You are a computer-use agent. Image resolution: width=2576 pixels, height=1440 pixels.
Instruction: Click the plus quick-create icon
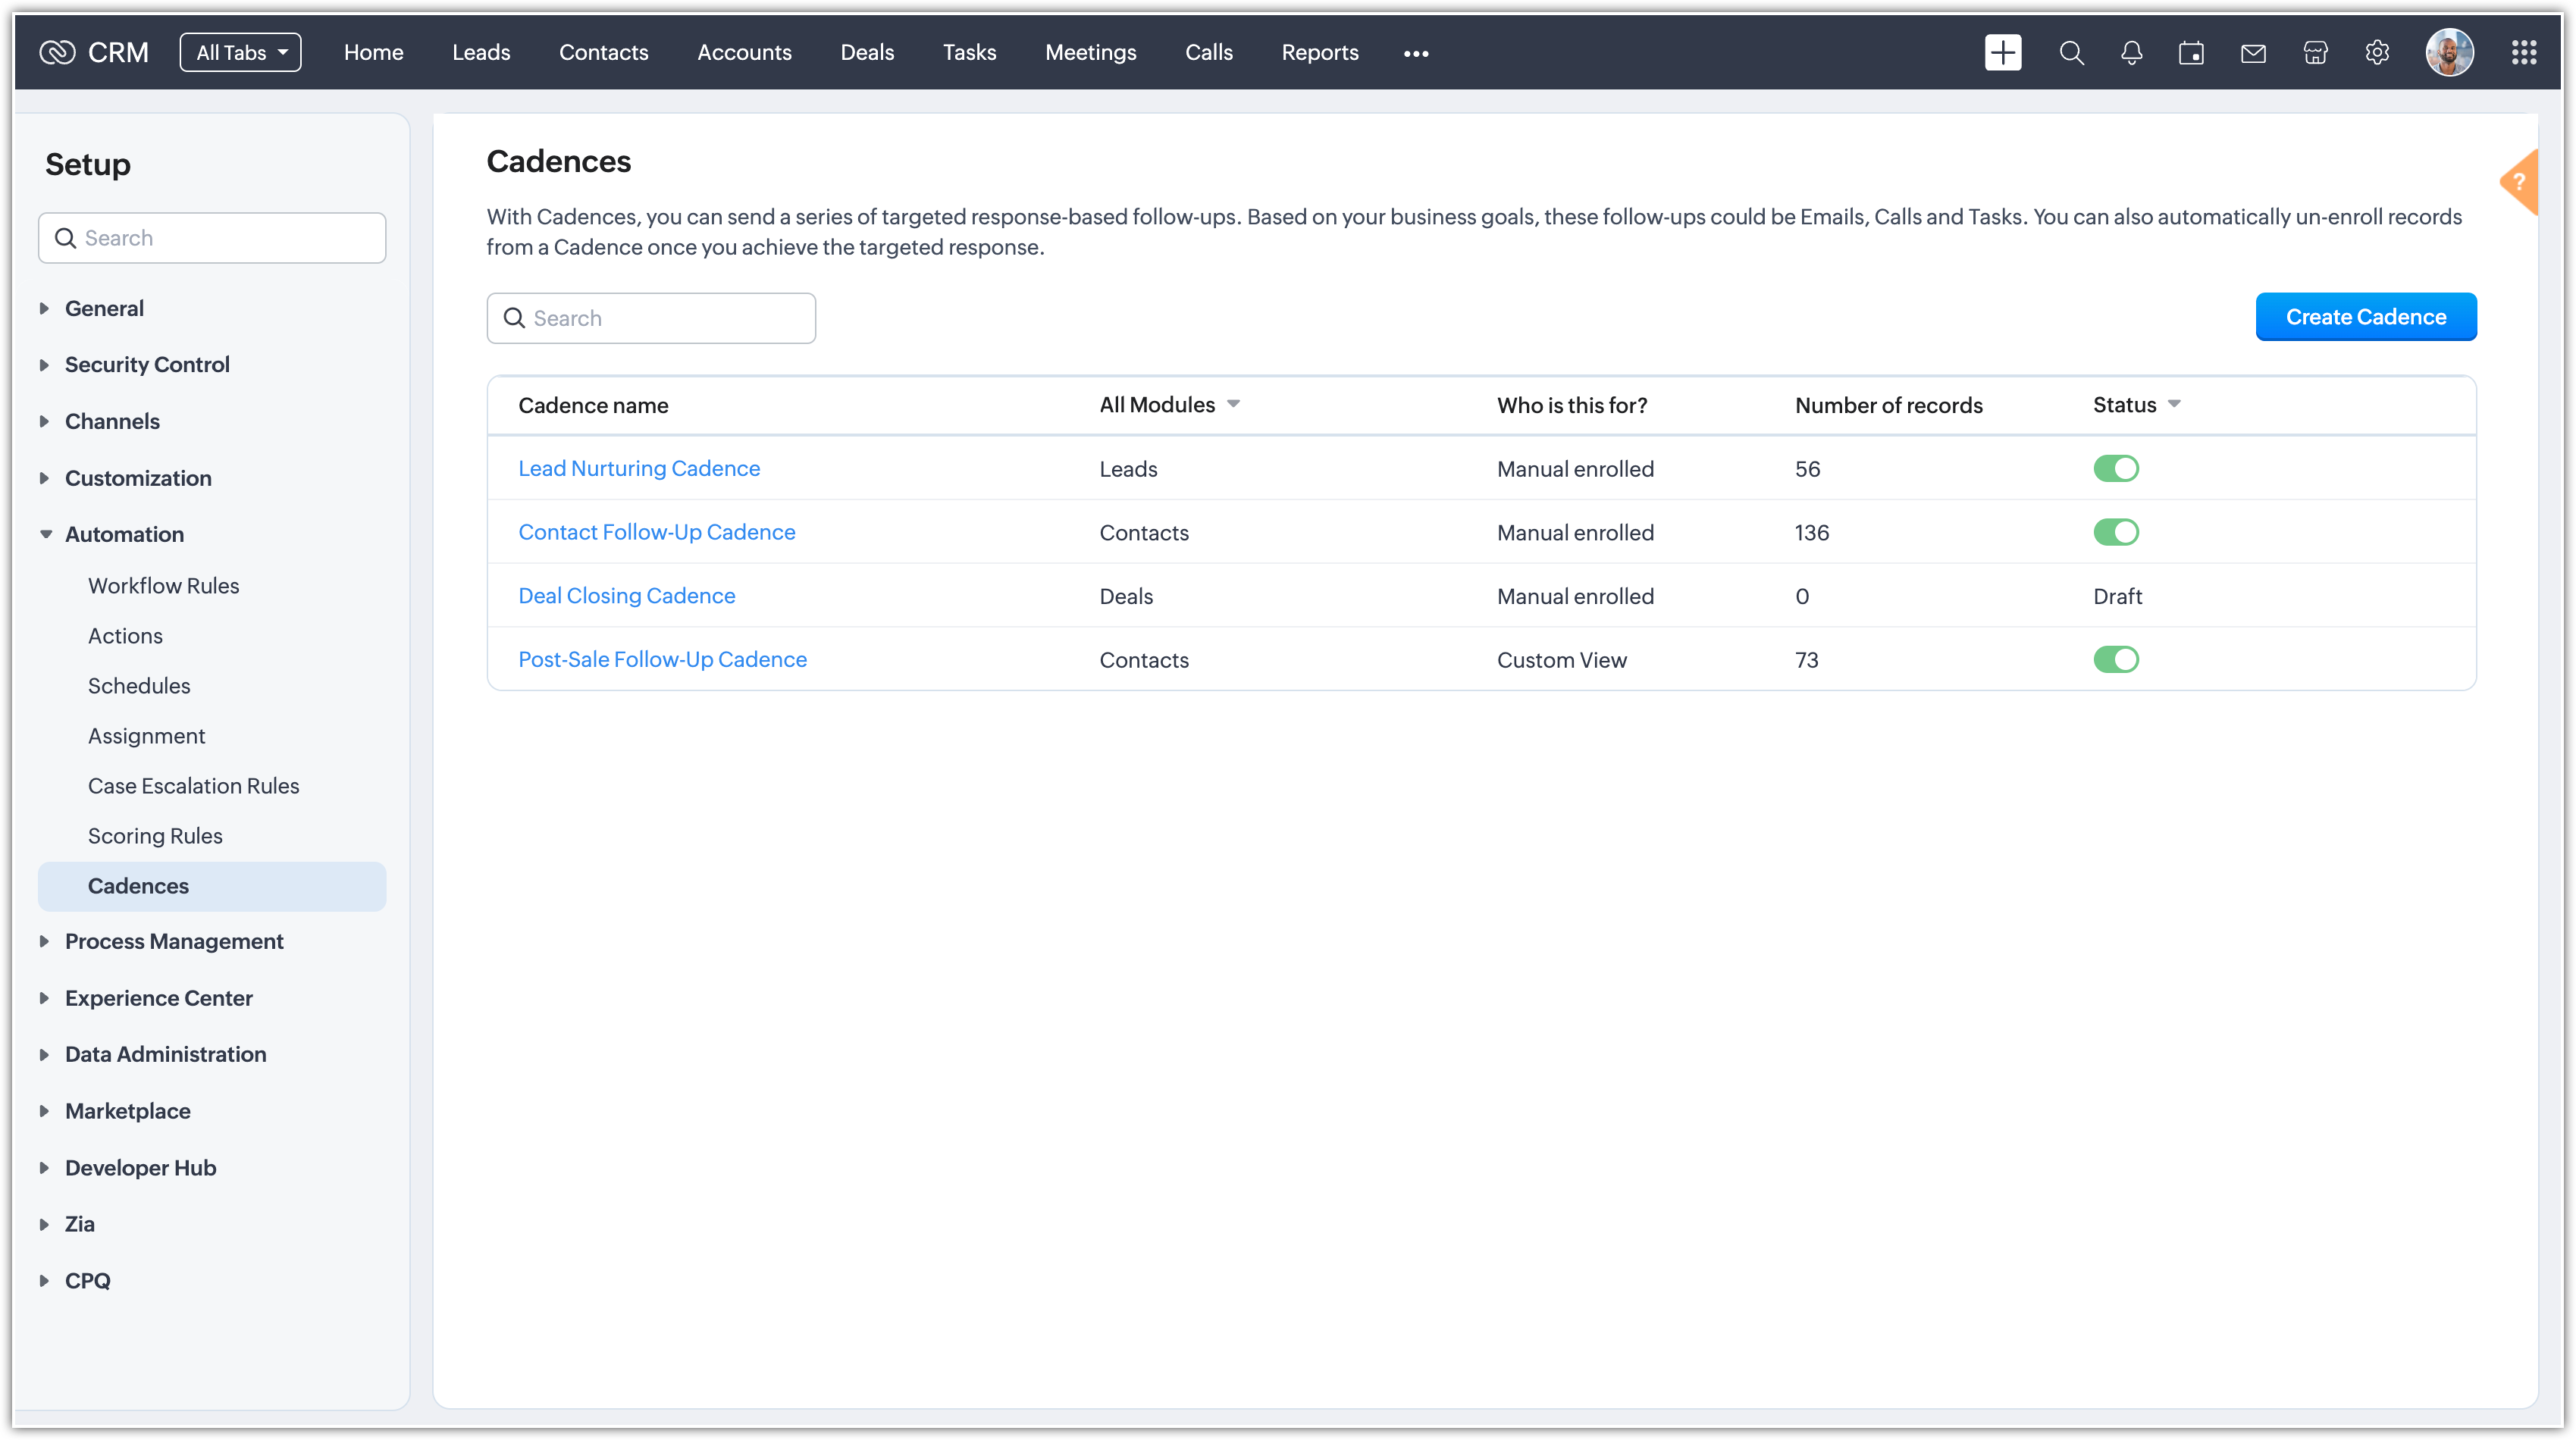[2002, 53]
